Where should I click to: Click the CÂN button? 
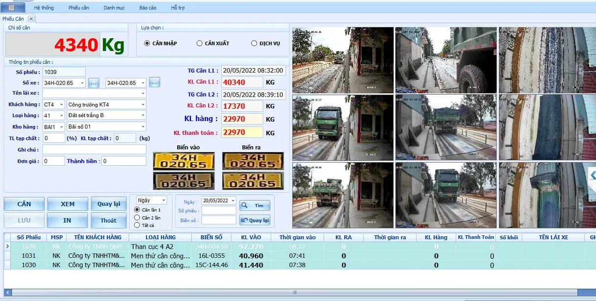click(24, 204)
